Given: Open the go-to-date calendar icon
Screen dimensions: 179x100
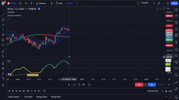Looking at the screenshot, I should (44, 91).
